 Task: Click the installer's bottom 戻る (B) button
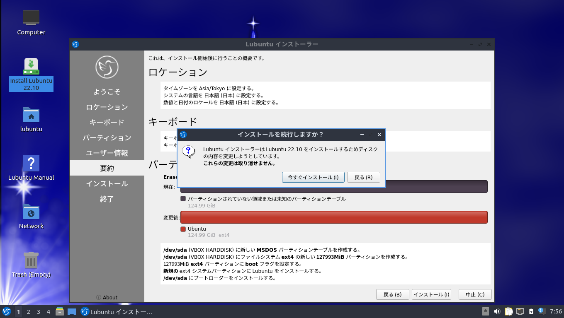click(x=392, y=294)
